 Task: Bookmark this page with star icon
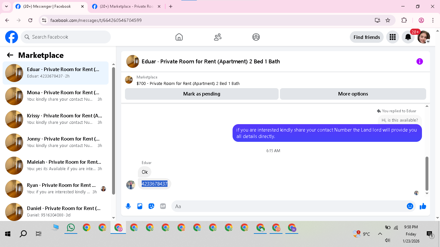(x=388, y=20)
